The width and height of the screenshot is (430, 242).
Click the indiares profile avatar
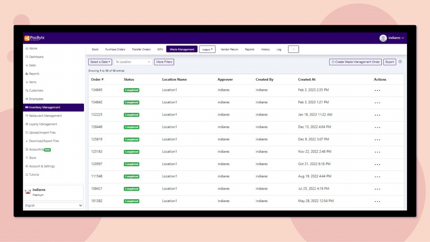pos(383,38)
